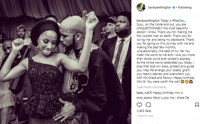The height and width of the screenshot is (124, 200).
Task: Open bankywellington username in header
Action: tap(160, 8)
